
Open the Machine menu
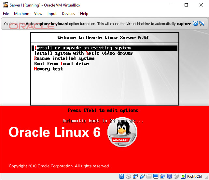click(21, 14)
